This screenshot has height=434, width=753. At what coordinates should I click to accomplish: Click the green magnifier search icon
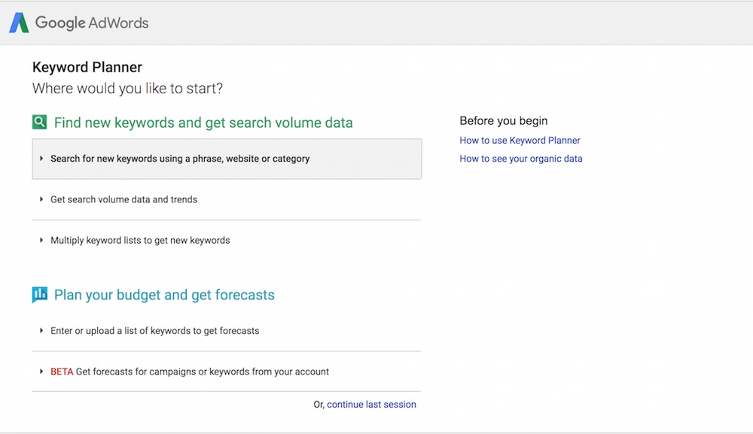point(39,123)
